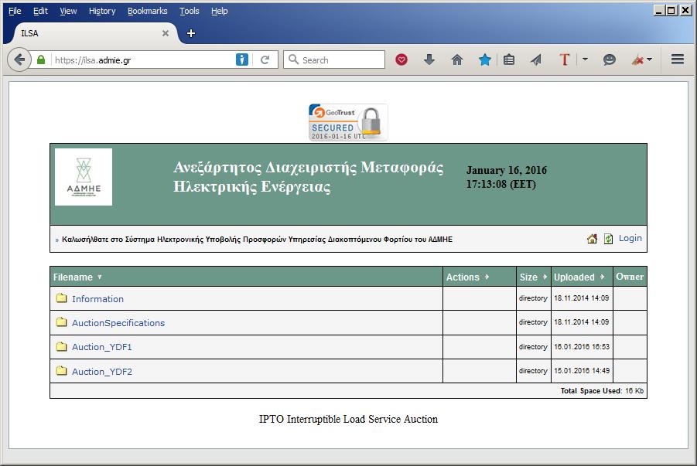This screenshot has width=697, height=466.
Task: Minimize the browser window
Action: pyautogui.click(x=659, y=10)
